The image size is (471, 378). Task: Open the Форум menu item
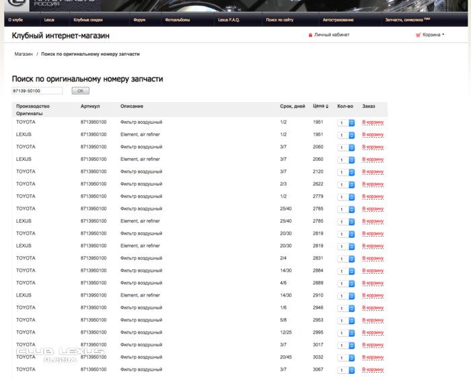(x=139, y=20)
